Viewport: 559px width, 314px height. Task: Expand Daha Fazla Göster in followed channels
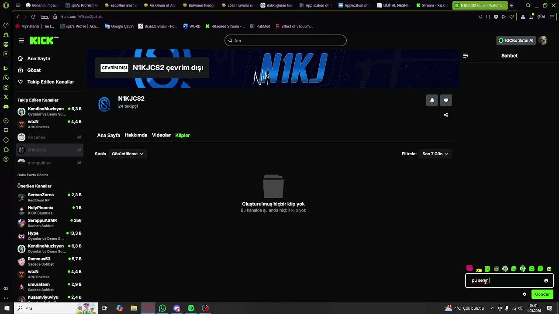[x=33, y=175]
